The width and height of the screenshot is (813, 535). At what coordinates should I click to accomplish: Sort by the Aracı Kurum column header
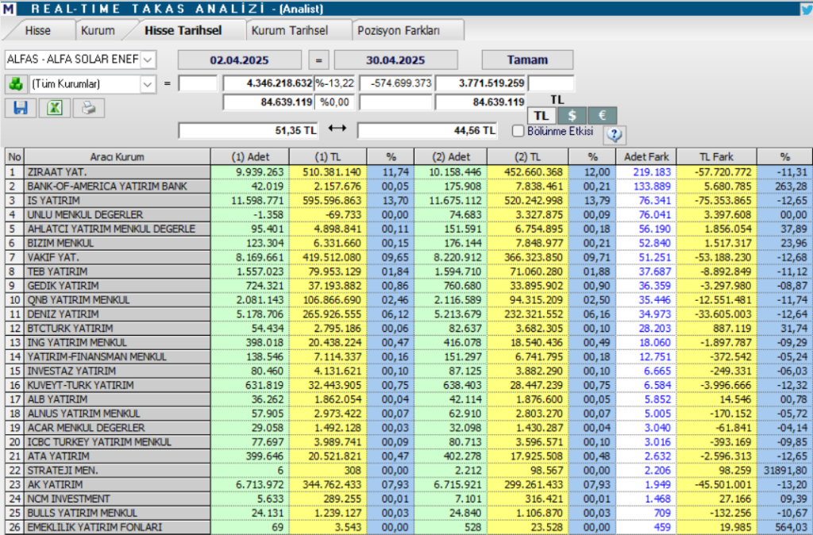click(x=118, y=156)
